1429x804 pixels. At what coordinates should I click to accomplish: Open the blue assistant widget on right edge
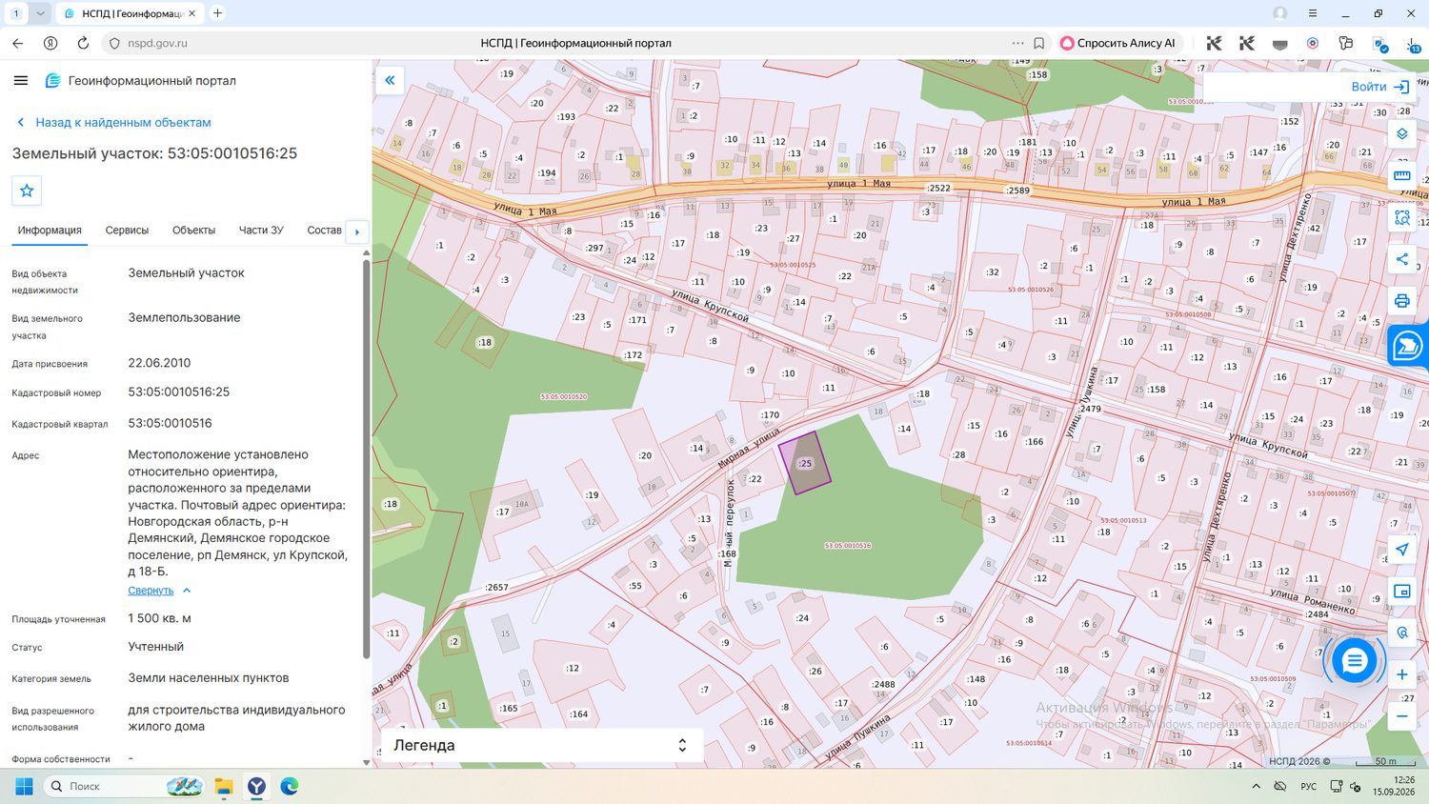coord(1408,346)
